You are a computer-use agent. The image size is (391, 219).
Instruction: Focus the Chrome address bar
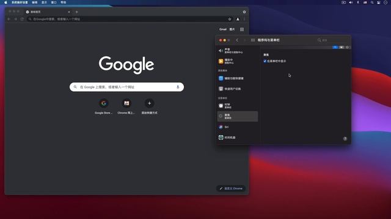point(130,19)
